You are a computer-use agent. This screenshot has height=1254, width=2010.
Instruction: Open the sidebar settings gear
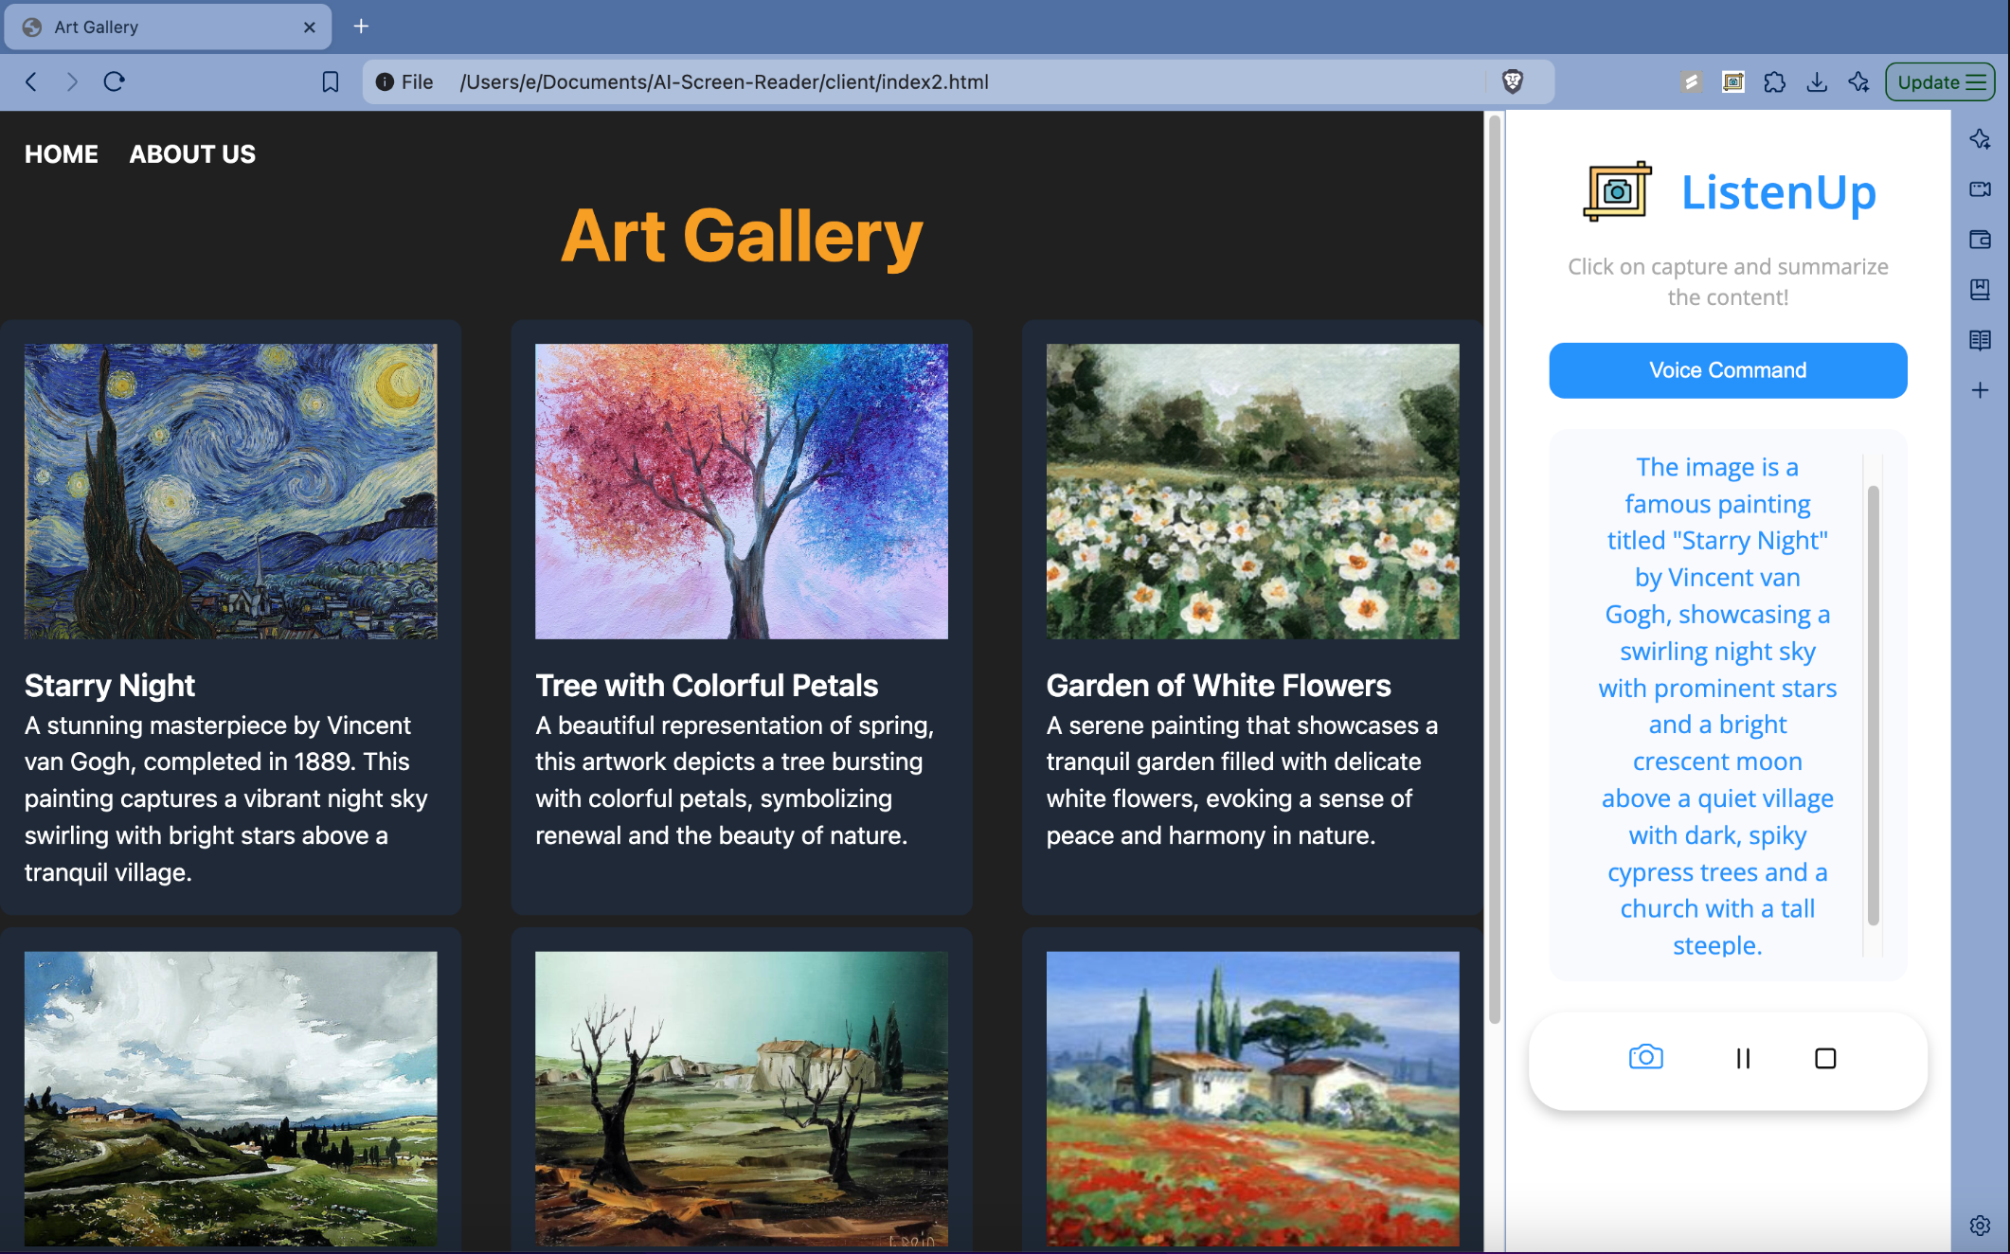coord(1980,1225)
